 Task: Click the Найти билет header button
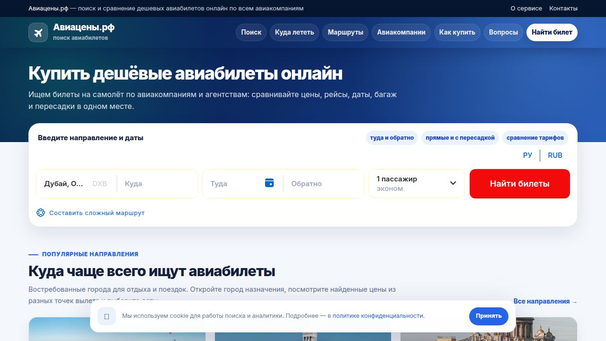click(x=552, y=32)
